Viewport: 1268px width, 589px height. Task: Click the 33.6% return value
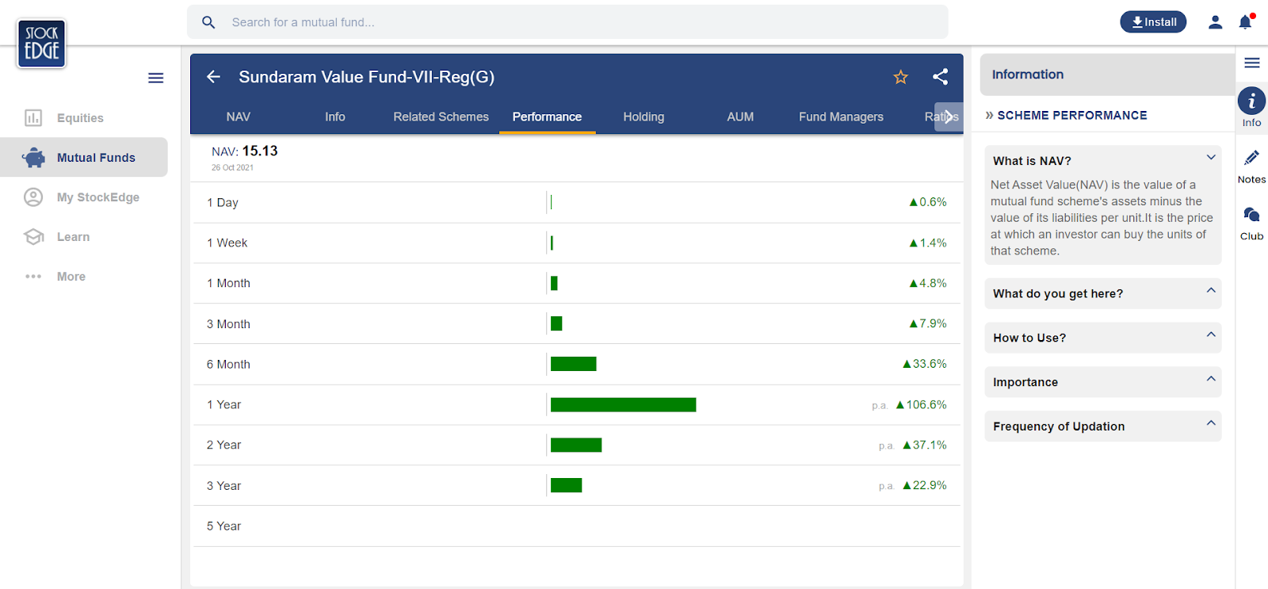[930, 364]
